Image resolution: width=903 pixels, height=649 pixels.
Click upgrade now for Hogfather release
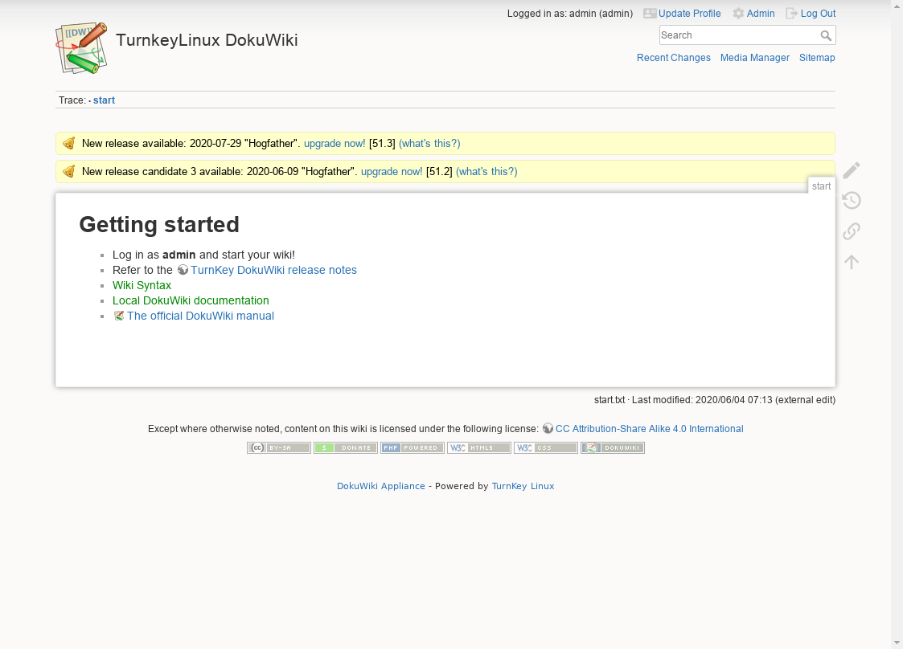[334, 144]
